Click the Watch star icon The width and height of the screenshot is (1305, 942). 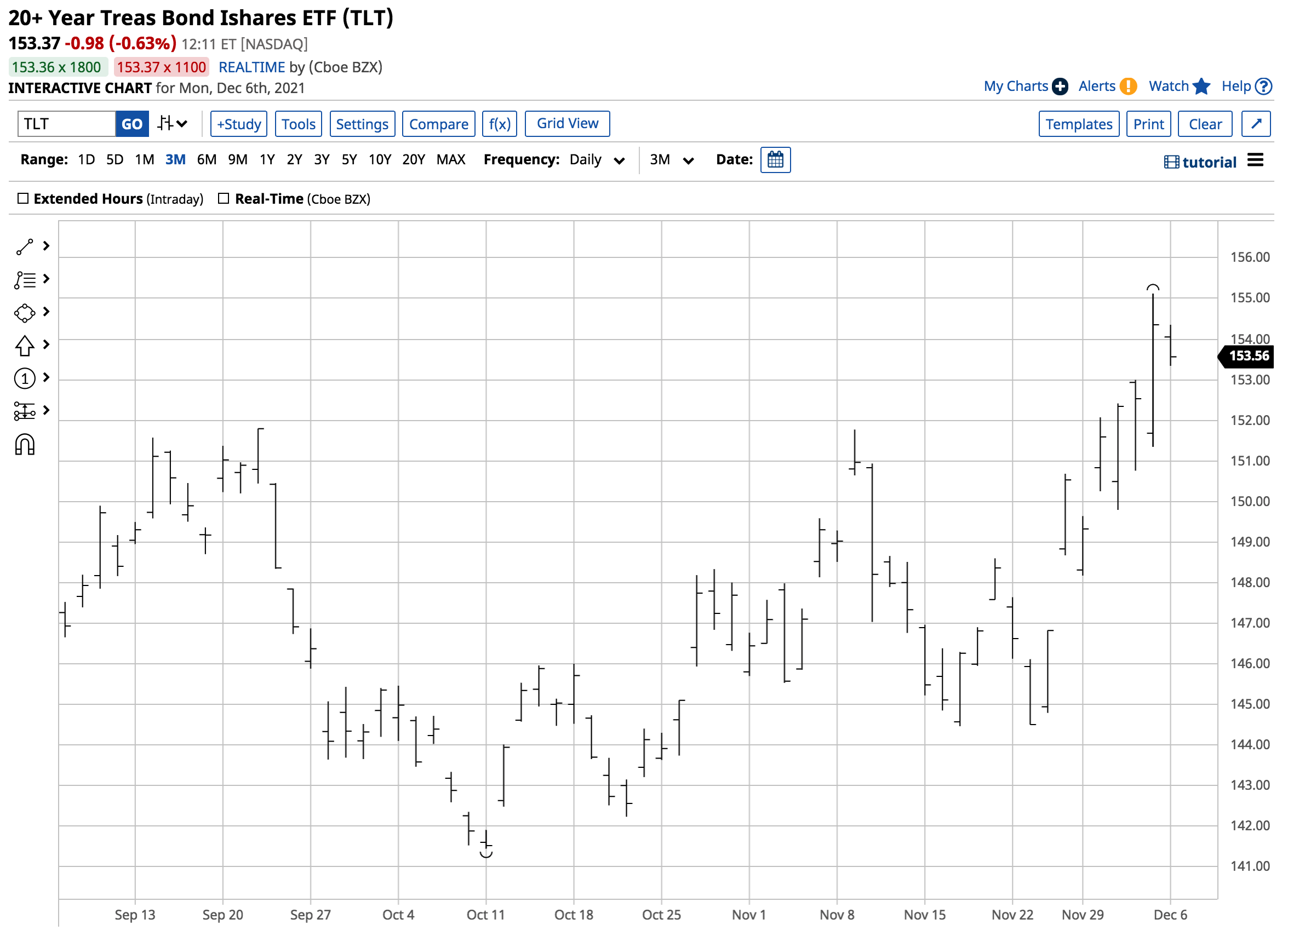[x=1203, y=87]
